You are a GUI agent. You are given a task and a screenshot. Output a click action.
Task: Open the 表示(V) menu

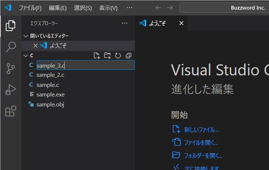click(108, 8)
